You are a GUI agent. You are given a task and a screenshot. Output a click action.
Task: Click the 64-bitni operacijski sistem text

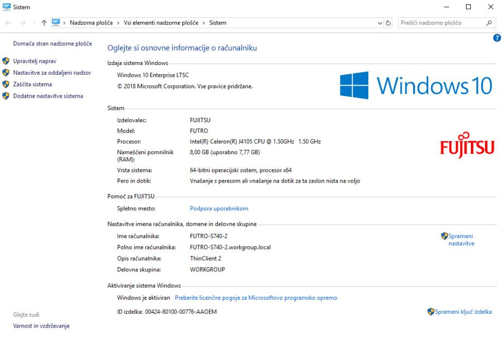[x=241, y=170]
